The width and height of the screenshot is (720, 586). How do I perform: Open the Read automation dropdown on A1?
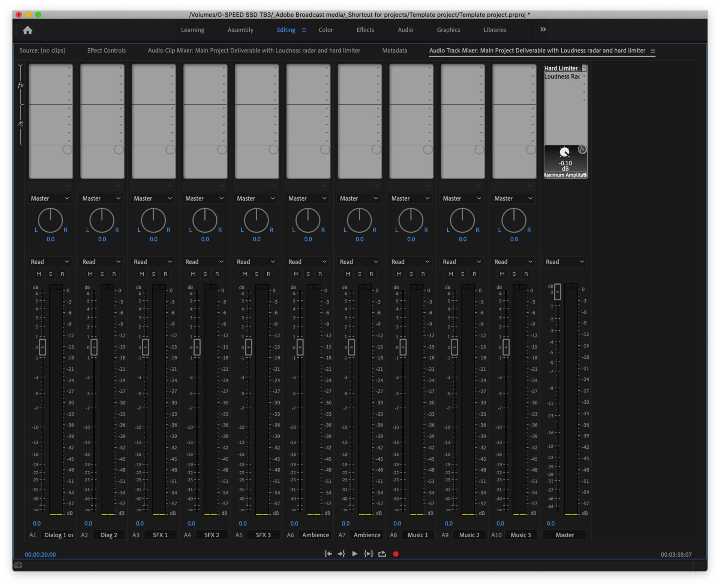tap(49, 261)
